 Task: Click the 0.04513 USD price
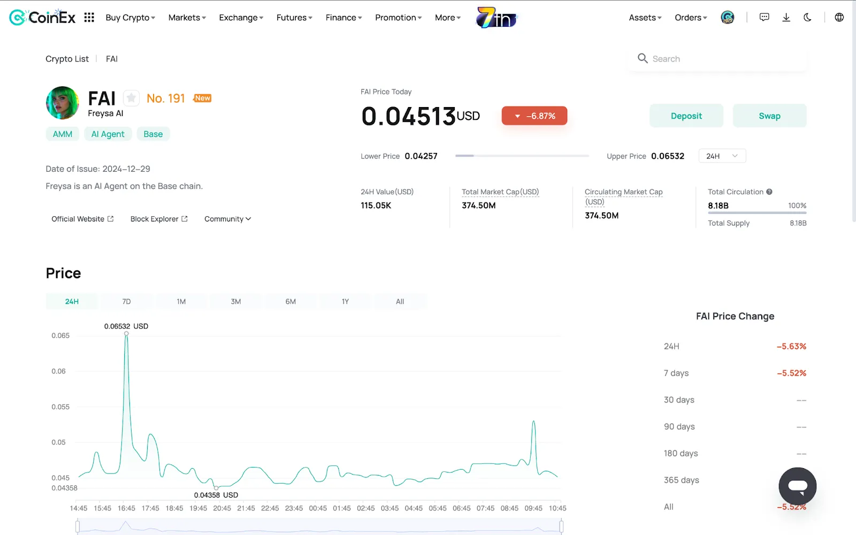421,116
